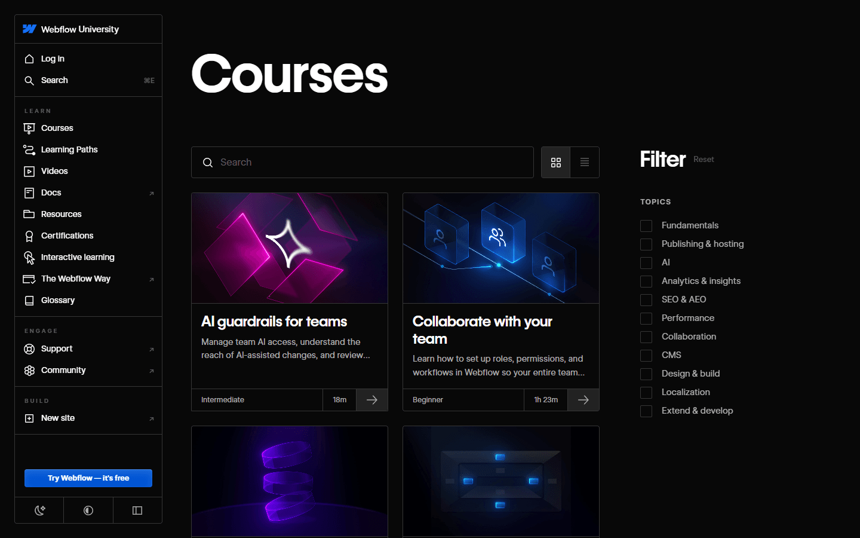Open the blue circuit course thumbnail

coord(501,481)
